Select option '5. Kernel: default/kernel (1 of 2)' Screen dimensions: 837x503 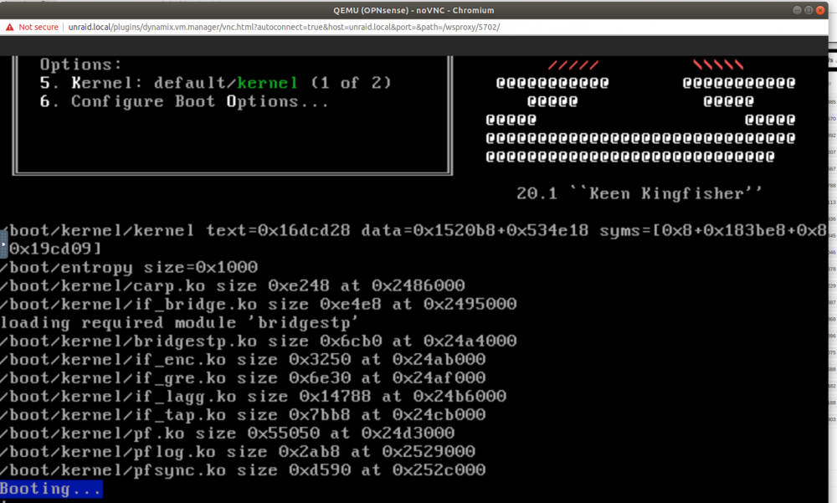coord(216,83)
